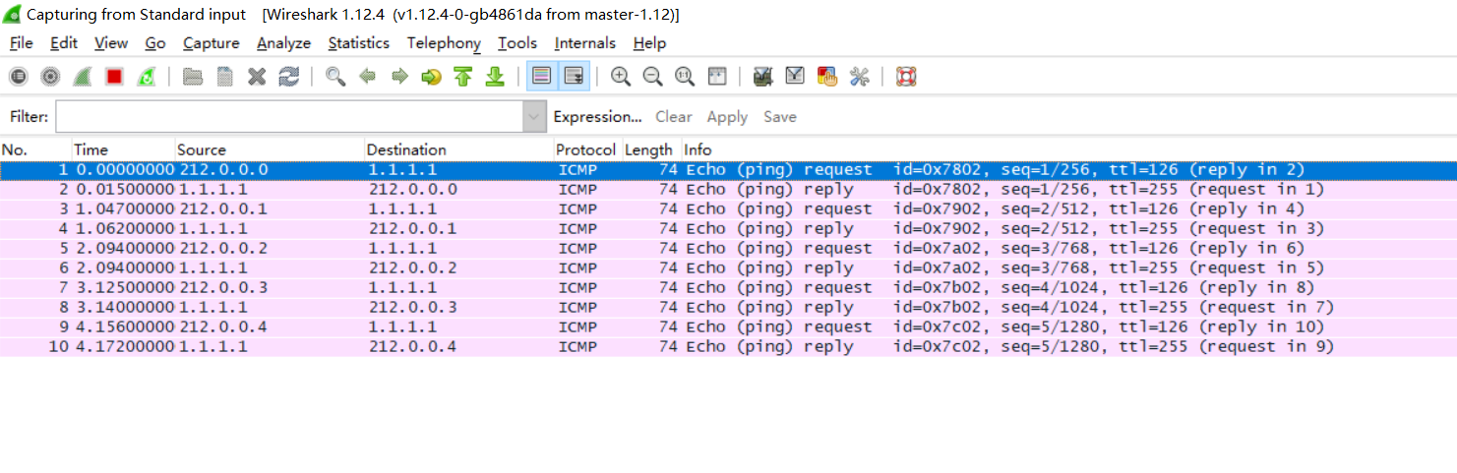This screenshot has width=1457, height=473.
Task: Edit display filter icon
Action: [795, 77]
